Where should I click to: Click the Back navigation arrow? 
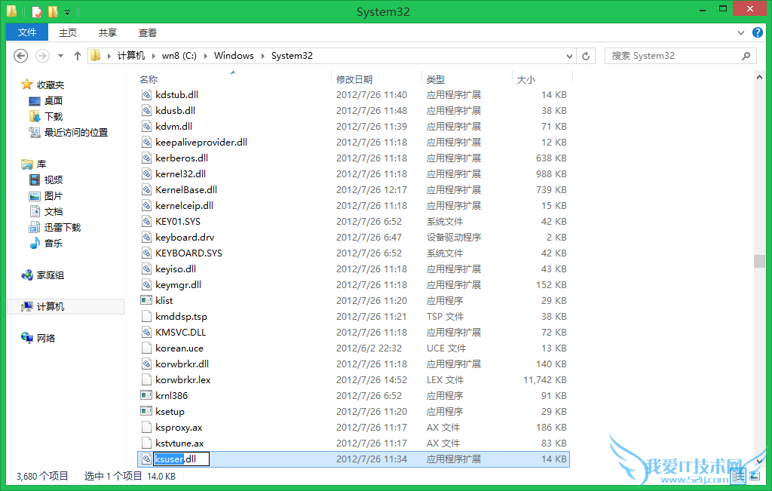[20, 56]
